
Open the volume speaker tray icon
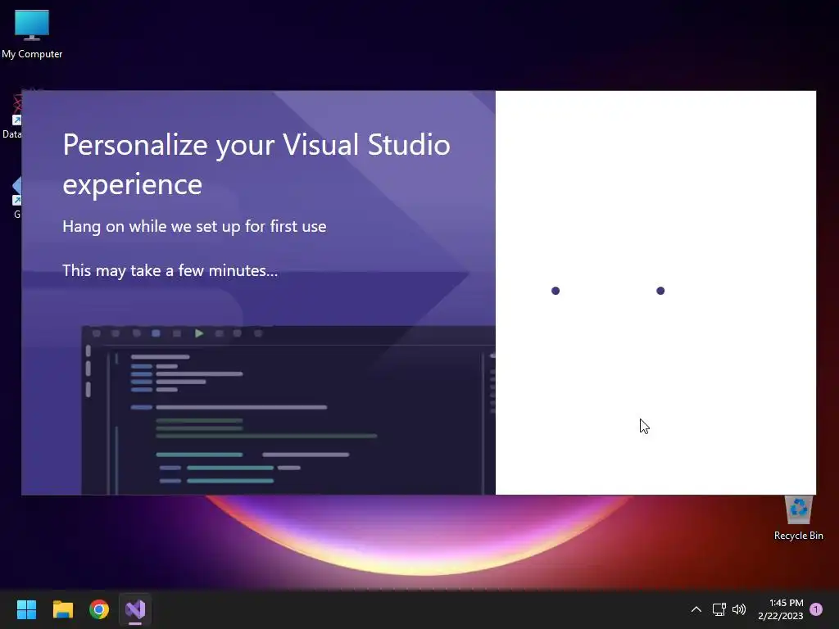739,609
